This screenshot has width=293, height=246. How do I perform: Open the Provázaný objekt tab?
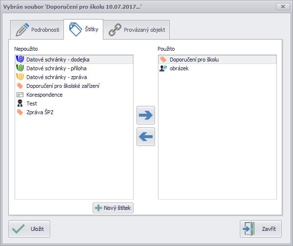coord(137,30)
